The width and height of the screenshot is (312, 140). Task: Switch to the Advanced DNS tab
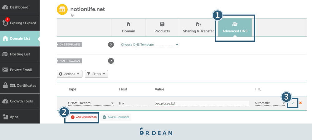pyautogui.click(x=235, y=28)
